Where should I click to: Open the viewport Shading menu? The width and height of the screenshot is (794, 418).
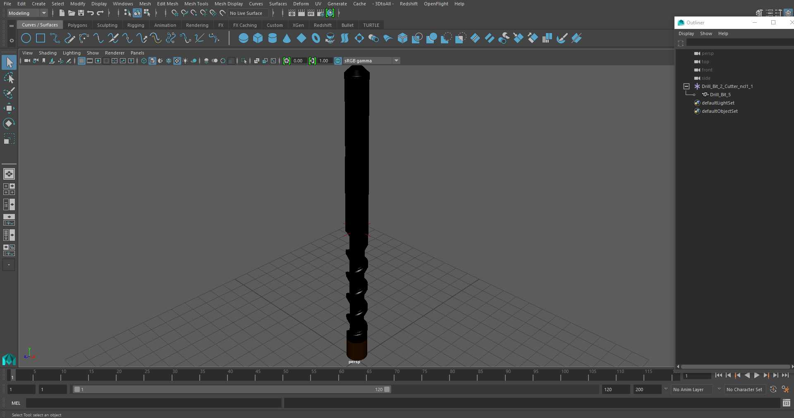[x=48, y=53]
